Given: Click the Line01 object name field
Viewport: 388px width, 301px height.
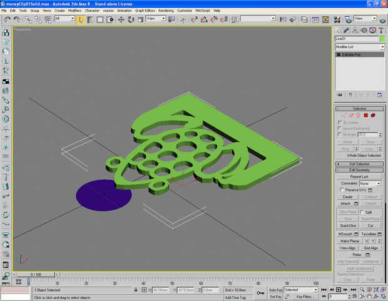Looking at the screenshot, I should point(355,39).
